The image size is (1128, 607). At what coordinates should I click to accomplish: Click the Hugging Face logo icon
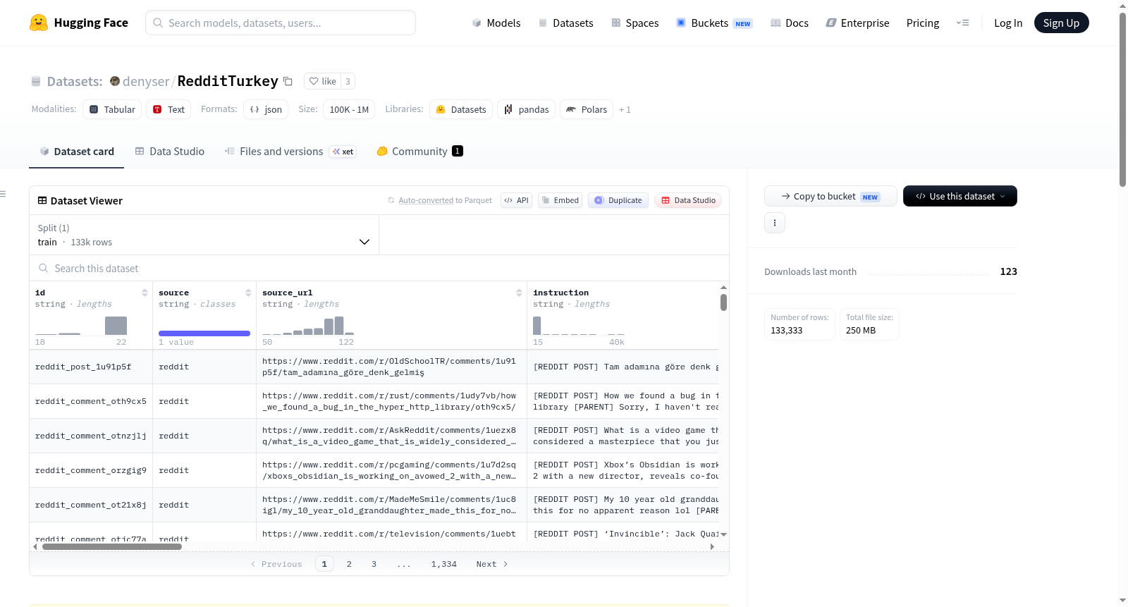pos(39,23)
